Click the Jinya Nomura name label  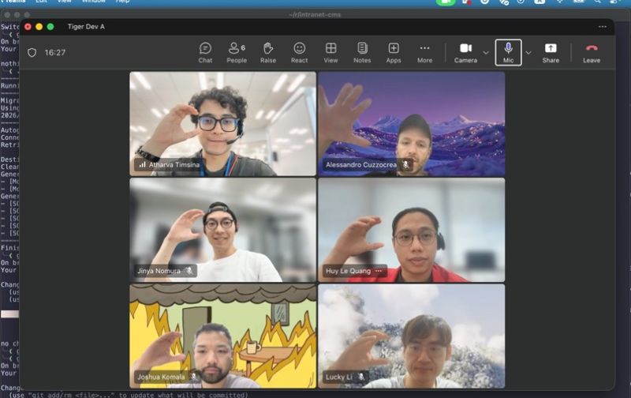[x=159, y=271]
